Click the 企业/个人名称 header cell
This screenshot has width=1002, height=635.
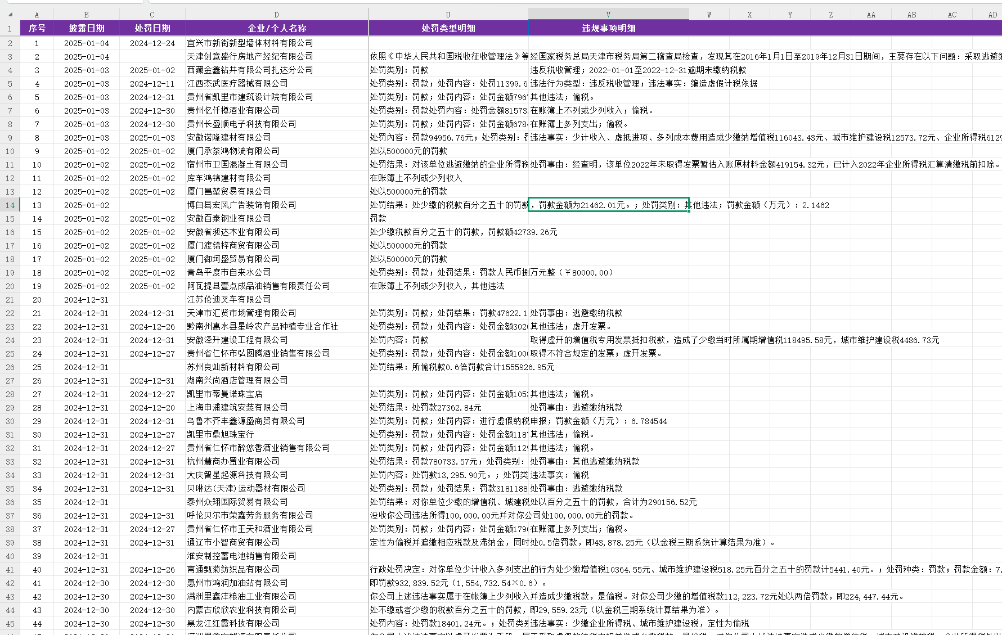[276, 28]
